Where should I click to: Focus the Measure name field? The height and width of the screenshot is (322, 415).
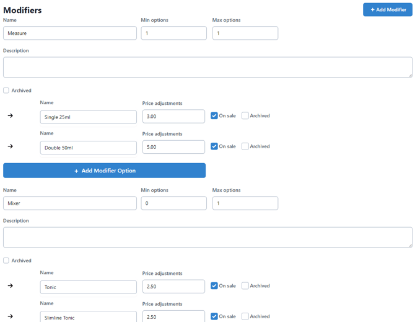click(69, 33)
